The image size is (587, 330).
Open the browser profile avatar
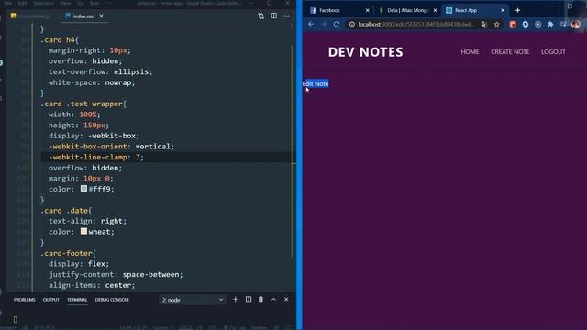point(576,25)
